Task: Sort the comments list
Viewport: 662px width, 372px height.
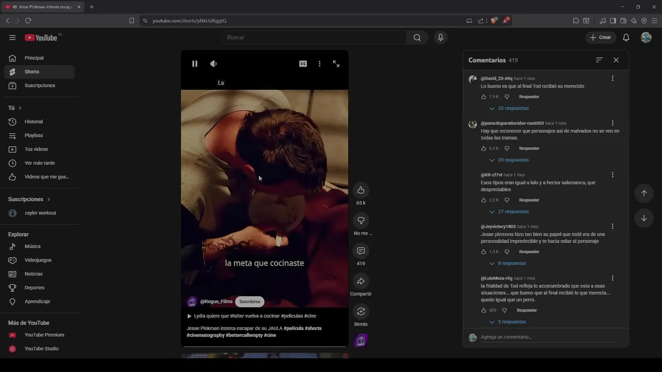Action: pyautogui.click(x=599, y=60)
